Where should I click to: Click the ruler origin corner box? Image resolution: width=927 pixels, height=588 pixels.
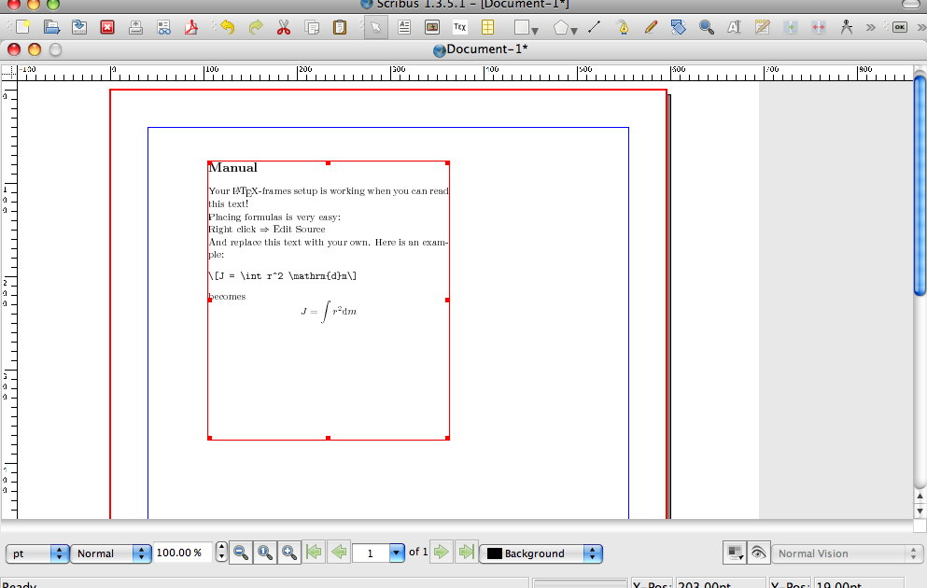[x=8, y=72]
